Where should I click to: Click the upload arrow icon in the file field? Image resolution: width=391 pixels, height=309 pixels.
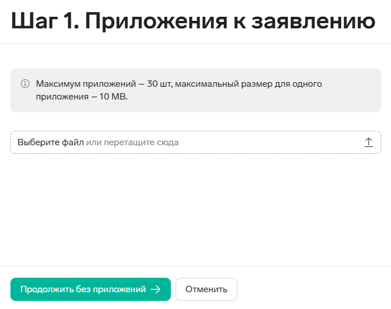point(368,142)
